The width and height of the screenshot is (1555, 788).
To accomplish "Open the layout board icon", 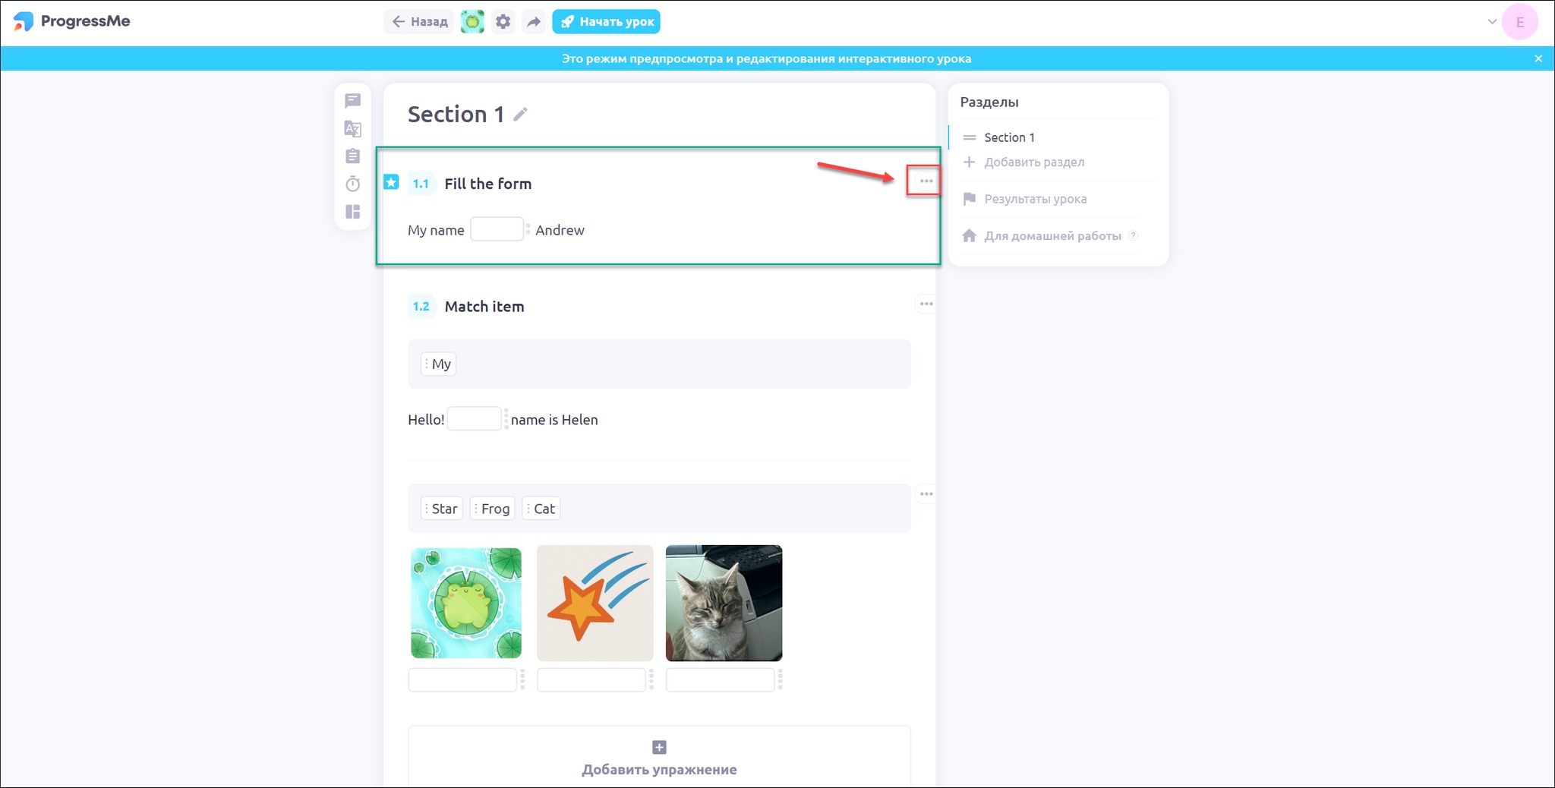I will point(352,212).
